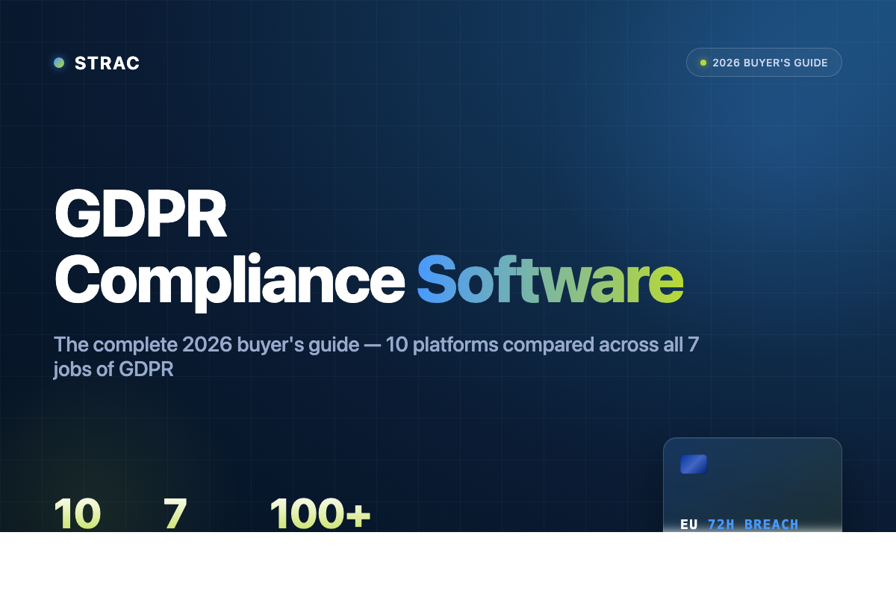Click the 'EU 72H BREACH' card text
This screenshot has width=896, height=597.
tap(739, 525)
